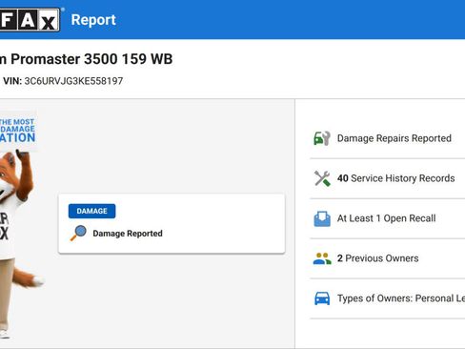Click the green car-and-wrench damage repairs icon
This screenshot has height=349, width=465.
tap(322, 138)
